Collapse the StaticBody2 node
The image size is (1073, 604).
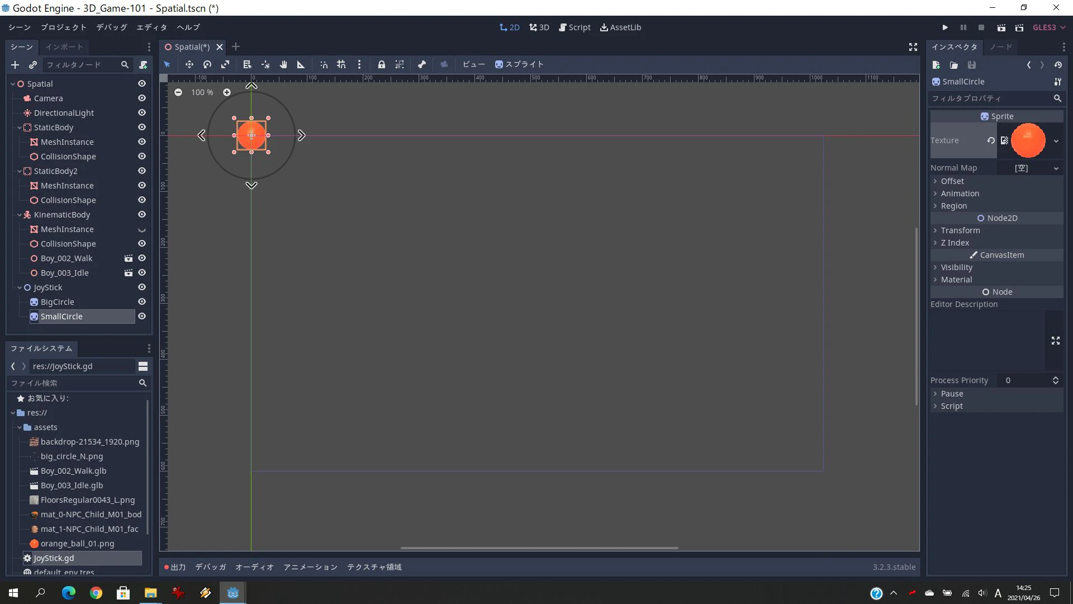coord(20,171)
